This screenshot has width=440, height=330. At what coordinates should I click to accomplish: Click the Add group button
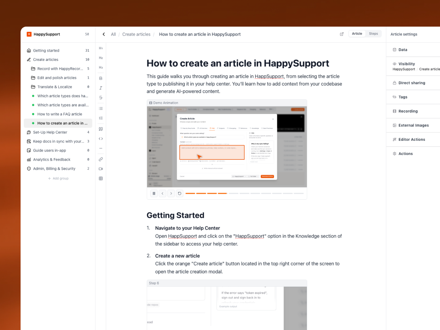click(58, 178)
